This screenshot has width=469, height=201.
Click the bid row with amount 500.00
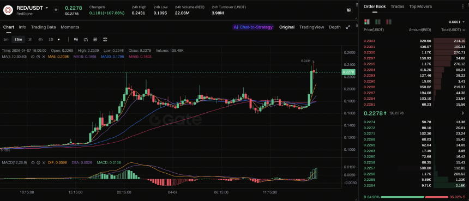point(414,168)
